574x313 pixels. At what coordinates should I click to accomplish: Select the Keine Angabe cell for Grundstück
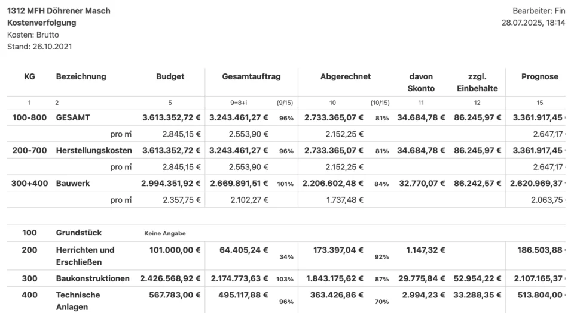165,233
